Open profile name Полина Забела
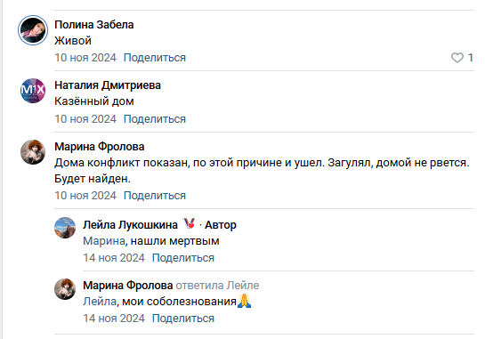This screenshot has width=485, height=339. pos(94,25)
